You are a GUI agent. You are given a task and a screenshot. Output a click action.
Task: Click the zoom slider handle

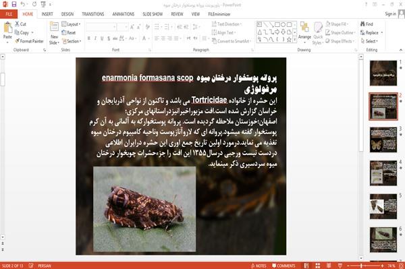[361, 266]
